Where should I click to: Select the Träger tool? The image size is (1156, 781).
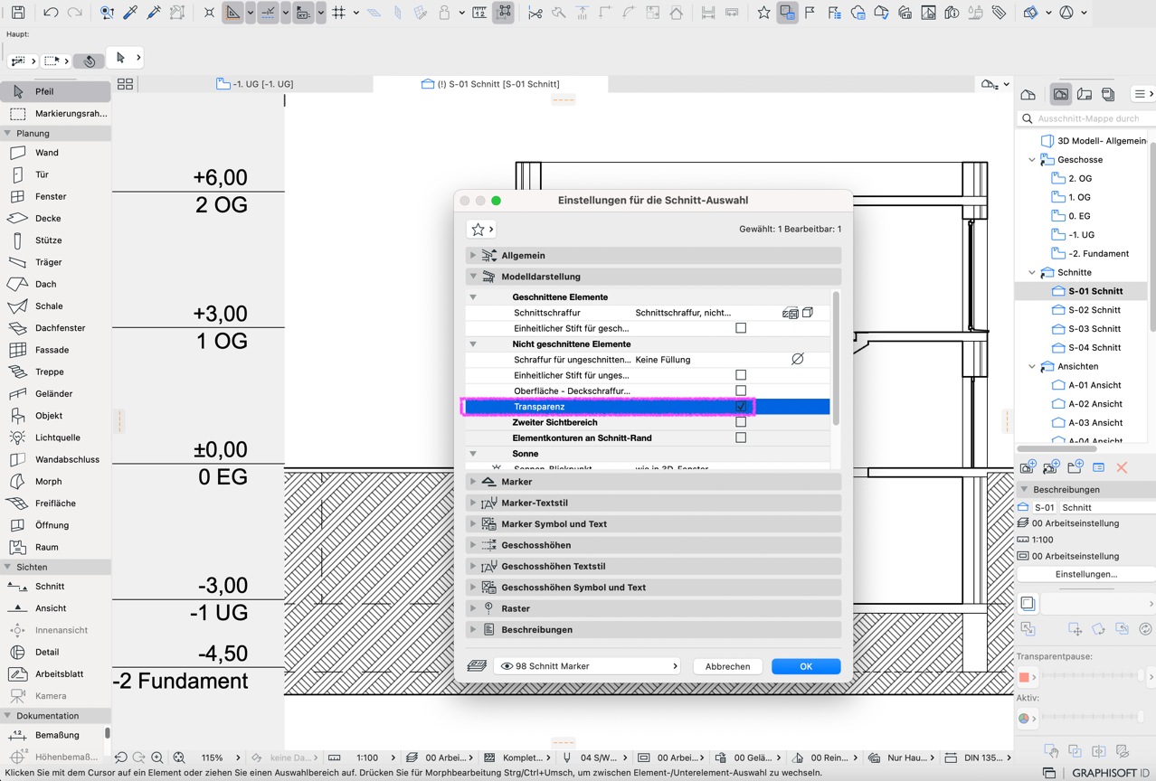(54, 262)
